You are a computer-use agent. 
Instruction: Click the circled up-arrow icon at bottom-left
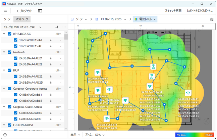point(5,135)
